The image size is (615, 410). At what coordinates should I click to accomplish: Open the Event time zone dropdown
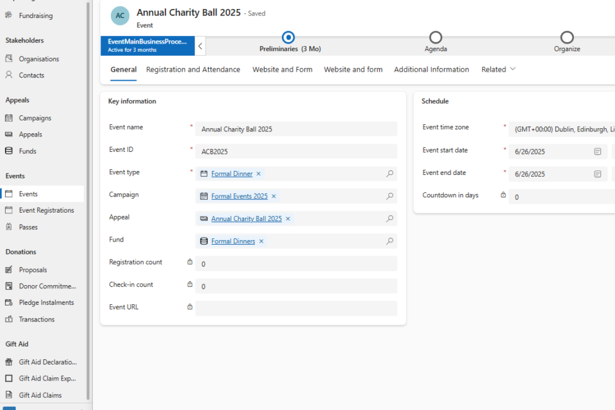pyautogui.click(x=562, y=129)
